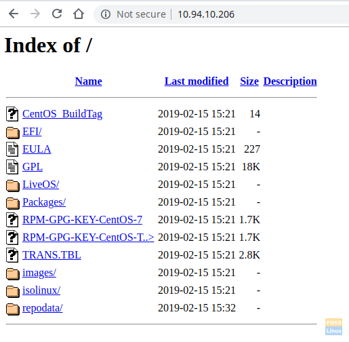Click the folder icon next to Packages/

(x=13, y=203)
